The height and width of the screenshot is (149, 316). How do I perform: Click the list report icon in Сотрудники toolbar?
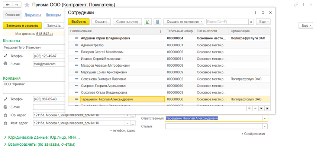158,22
